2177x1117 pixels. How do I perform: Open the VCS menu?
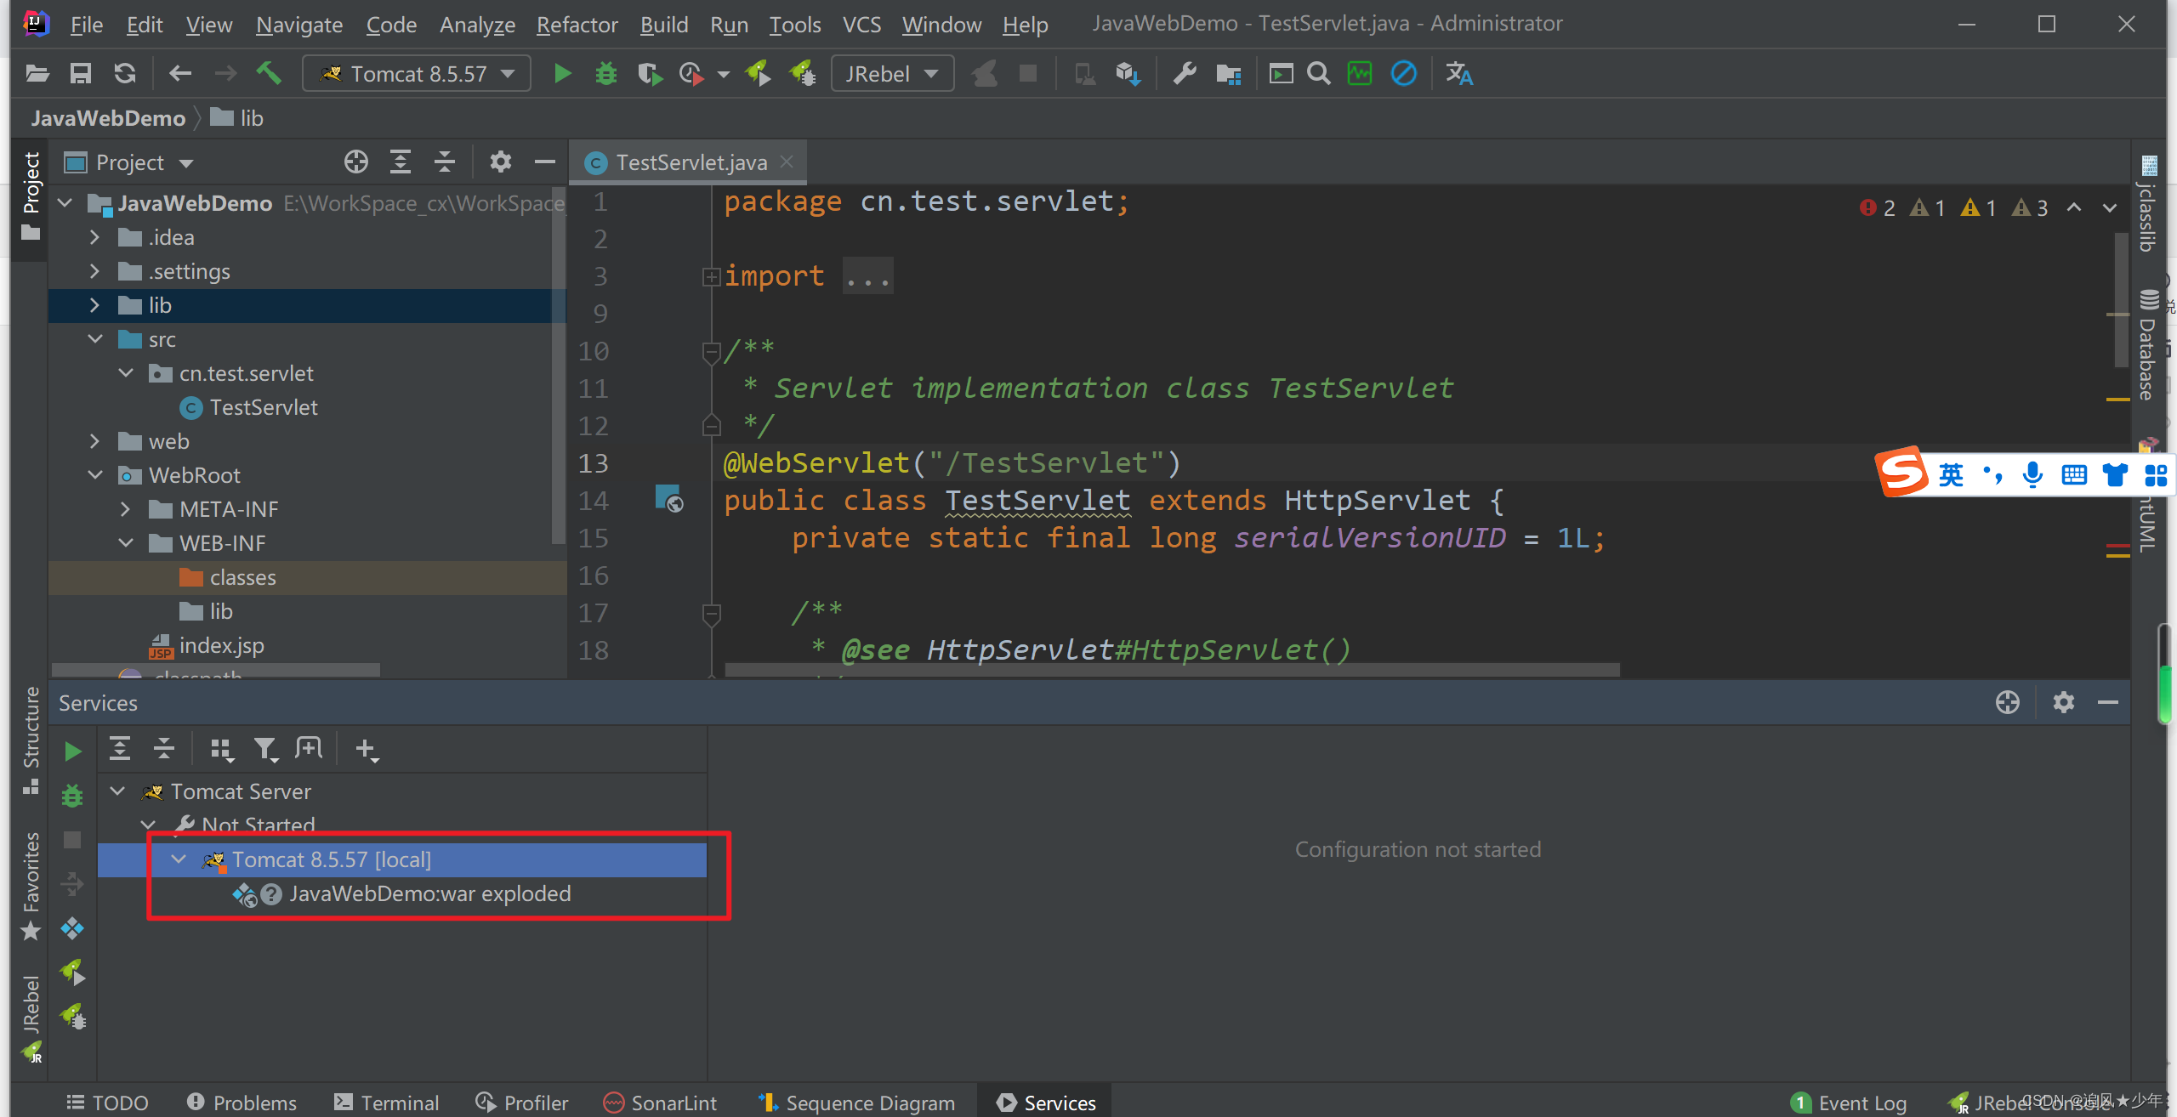pos(861,25)
